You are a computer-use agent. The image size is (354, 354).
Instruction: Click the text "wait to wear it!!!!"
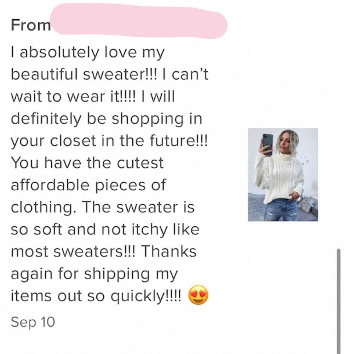[x=76, y=97]
